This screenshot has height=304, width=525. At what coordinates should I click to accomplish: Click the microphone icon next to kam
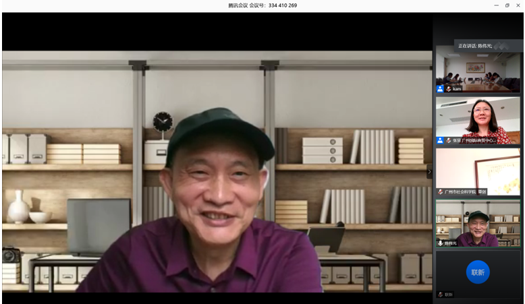449,88
